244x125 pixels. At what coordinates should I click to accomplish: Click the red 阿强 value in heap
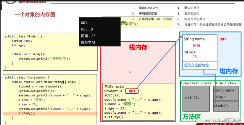pyautogui.click(x=196, y=46)
